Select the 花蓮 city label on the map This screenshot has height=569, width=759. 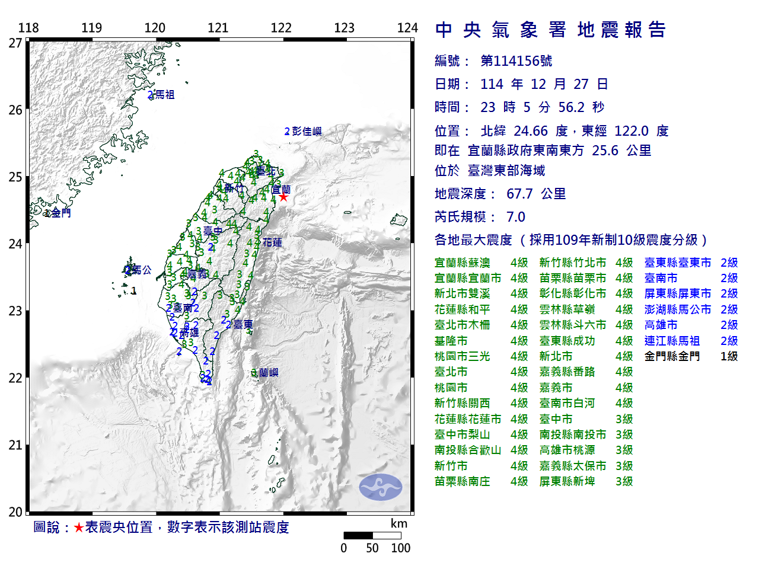(272, 242)
